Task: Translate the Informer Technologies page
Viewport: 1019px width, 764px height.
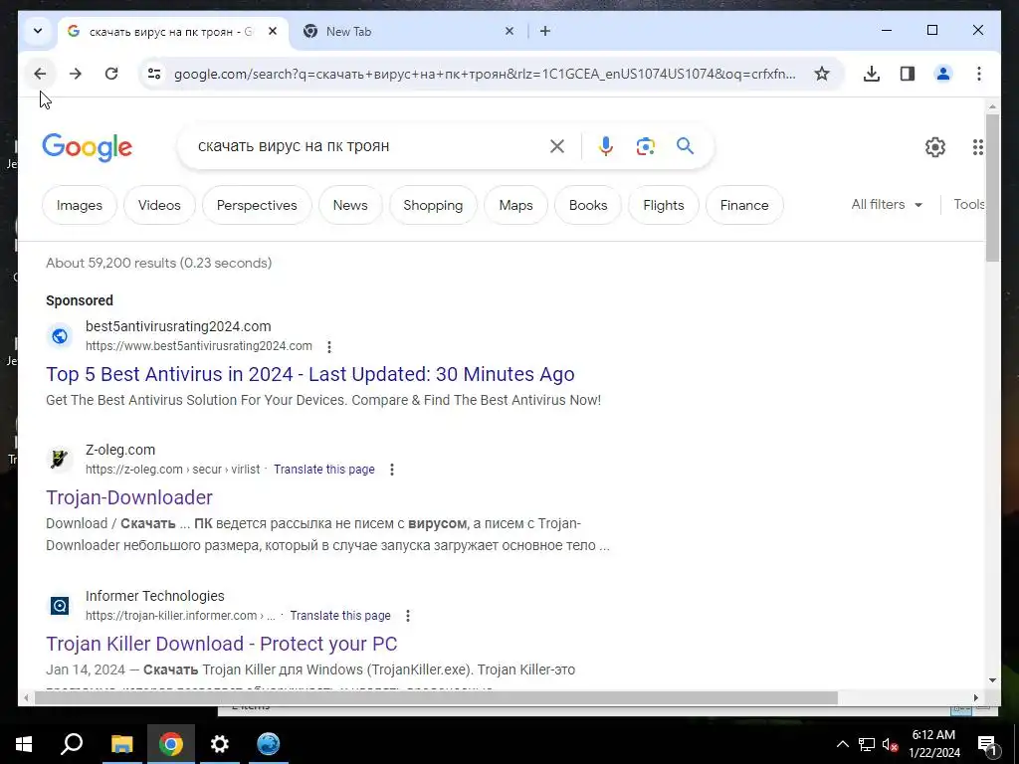Action: coord(340,616)
